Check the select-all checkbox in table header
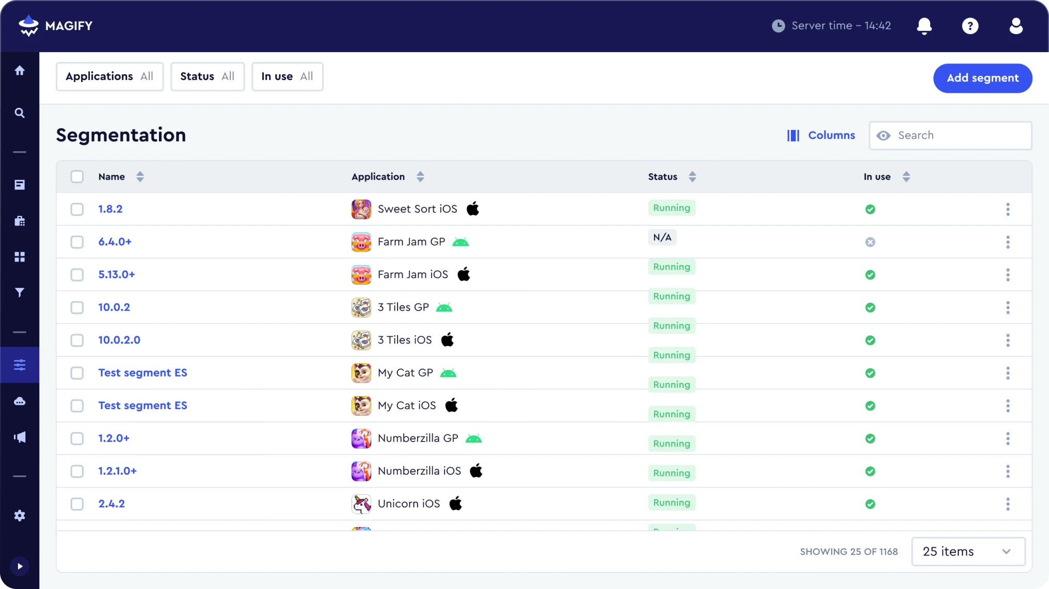1049x589 pixels. coord(77,176)
